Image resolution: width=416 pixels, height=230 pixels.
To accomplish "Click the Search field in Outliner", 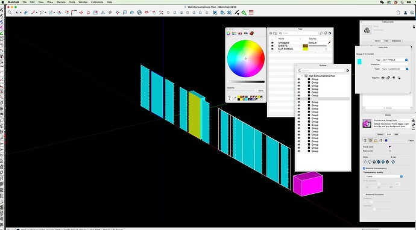I will pyautogui.click(x=321, y=71).
